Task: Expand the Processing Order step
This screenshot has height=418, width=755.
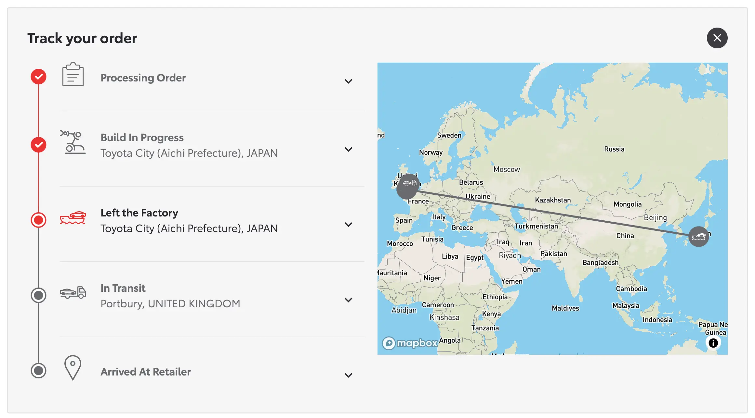Action: point(348,81)
